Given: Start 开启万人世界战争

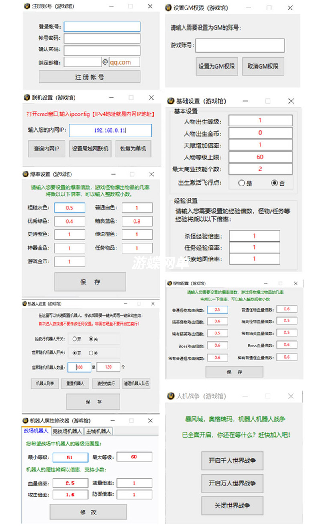Looking at the screenshot, I should [232, 483].
